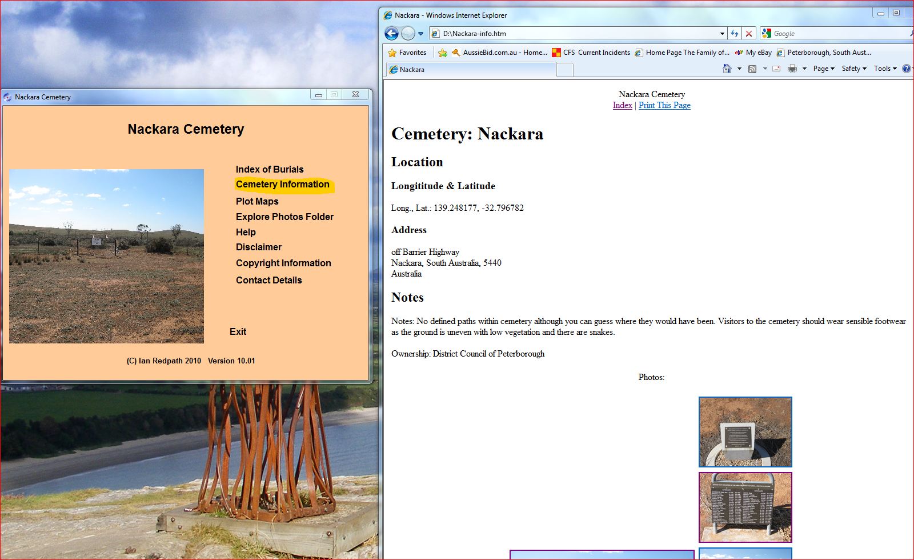Refresh the page in Internet Explorer
914x560 pixels.
click(735, 34)
